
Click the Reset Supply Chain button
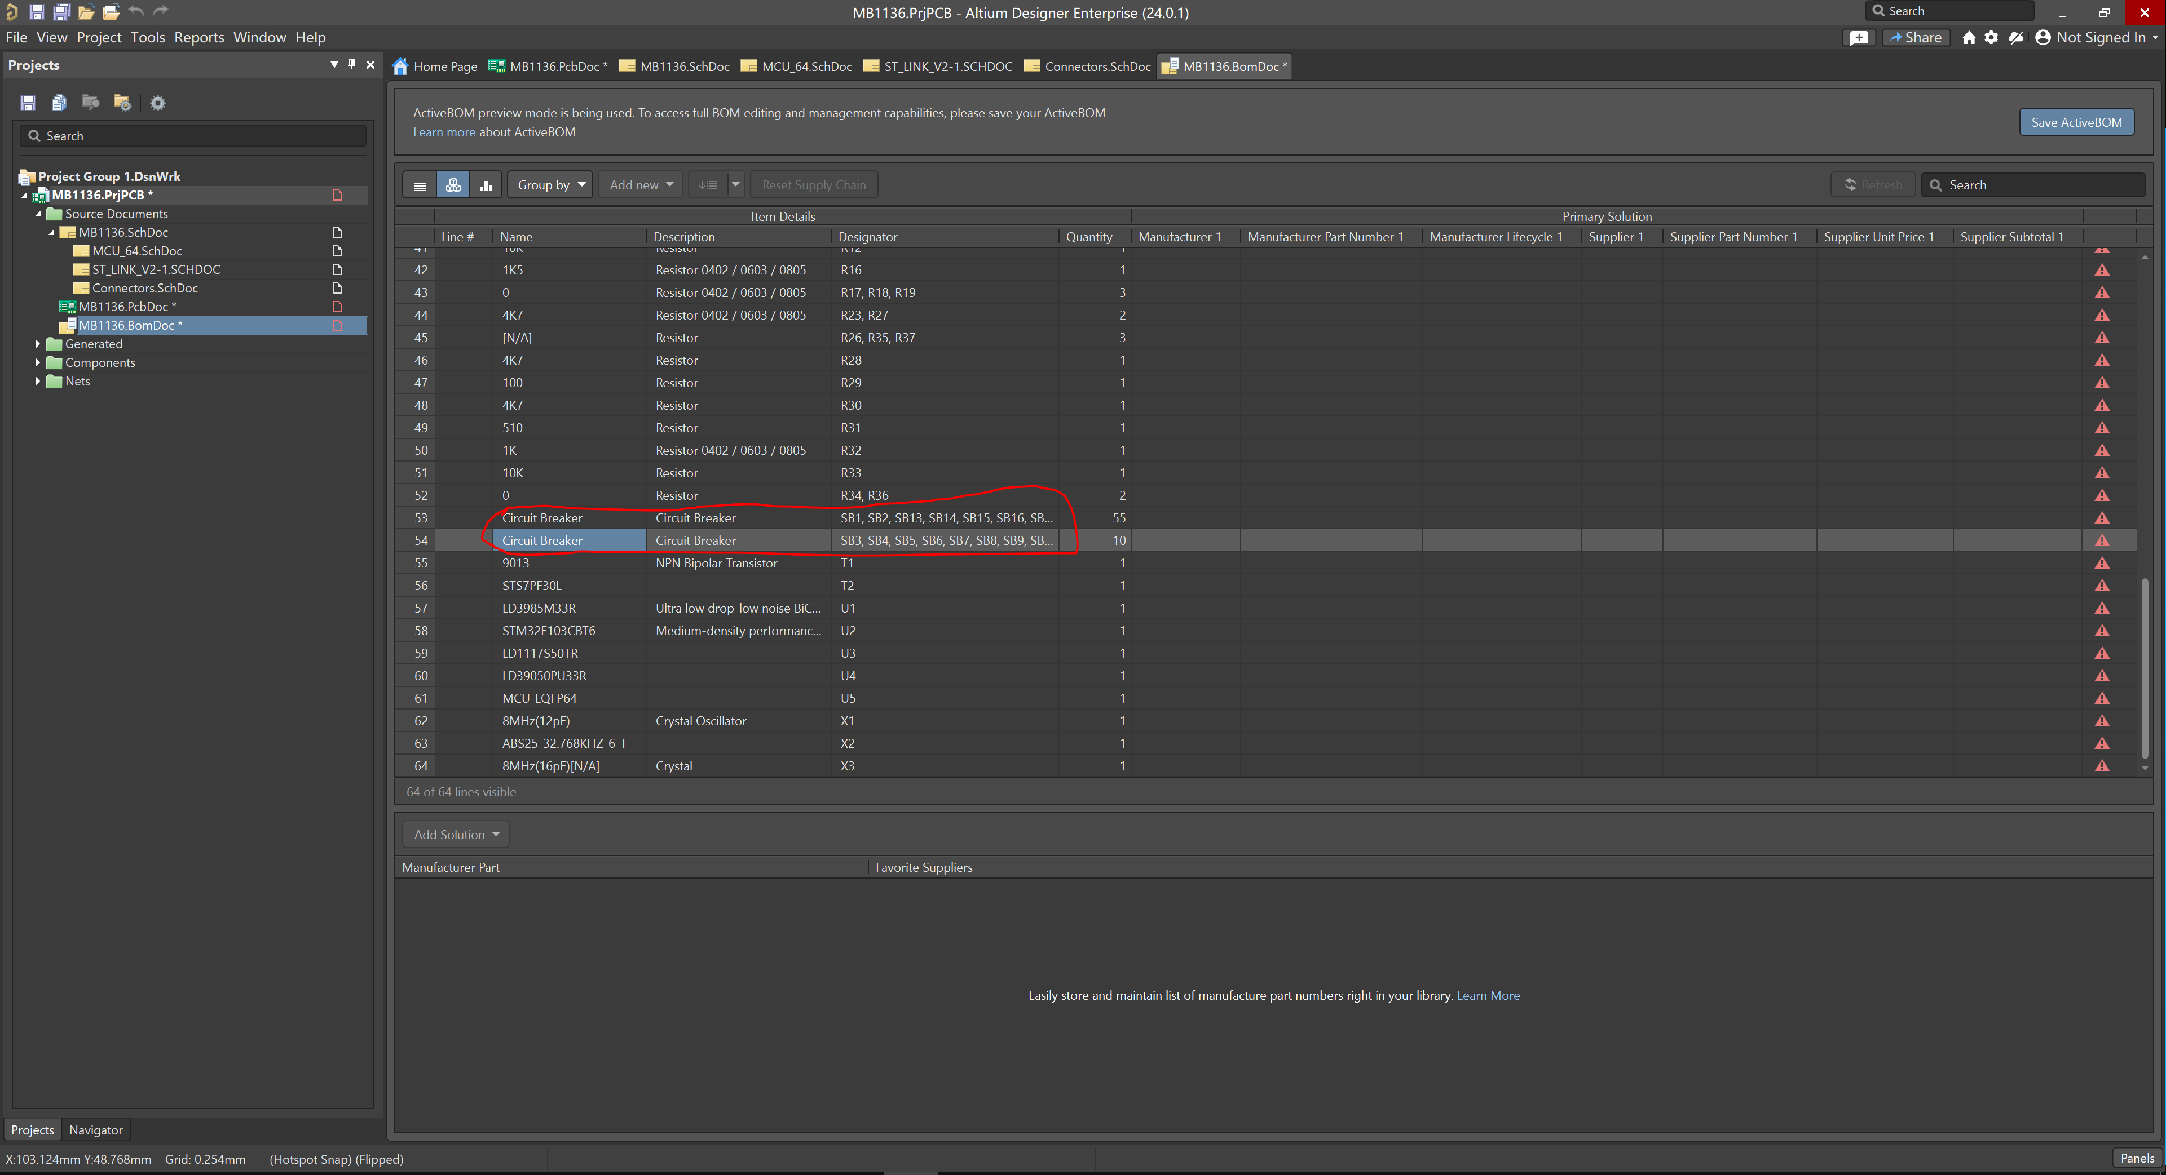(813, 185)
